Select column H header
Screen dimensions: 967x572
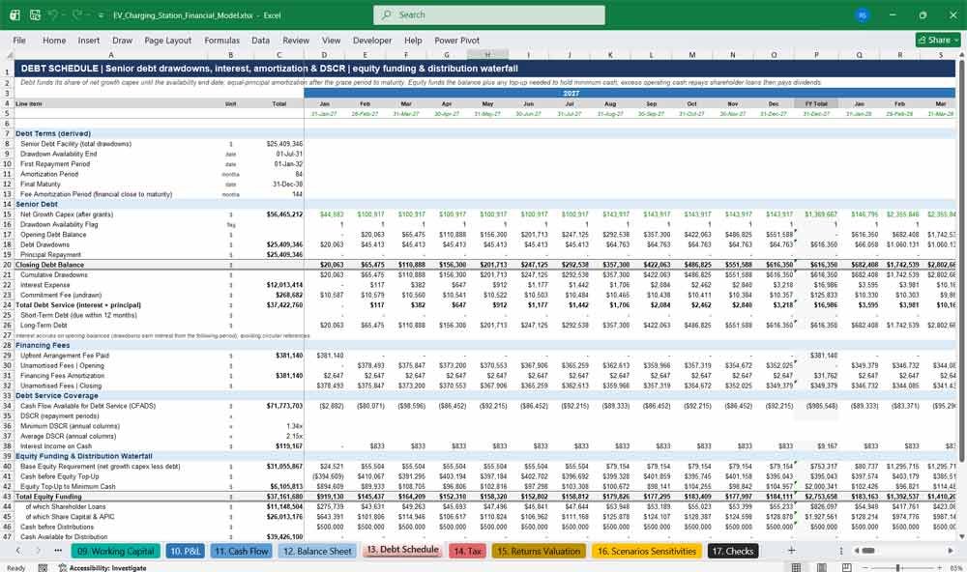tap(487, 55)
